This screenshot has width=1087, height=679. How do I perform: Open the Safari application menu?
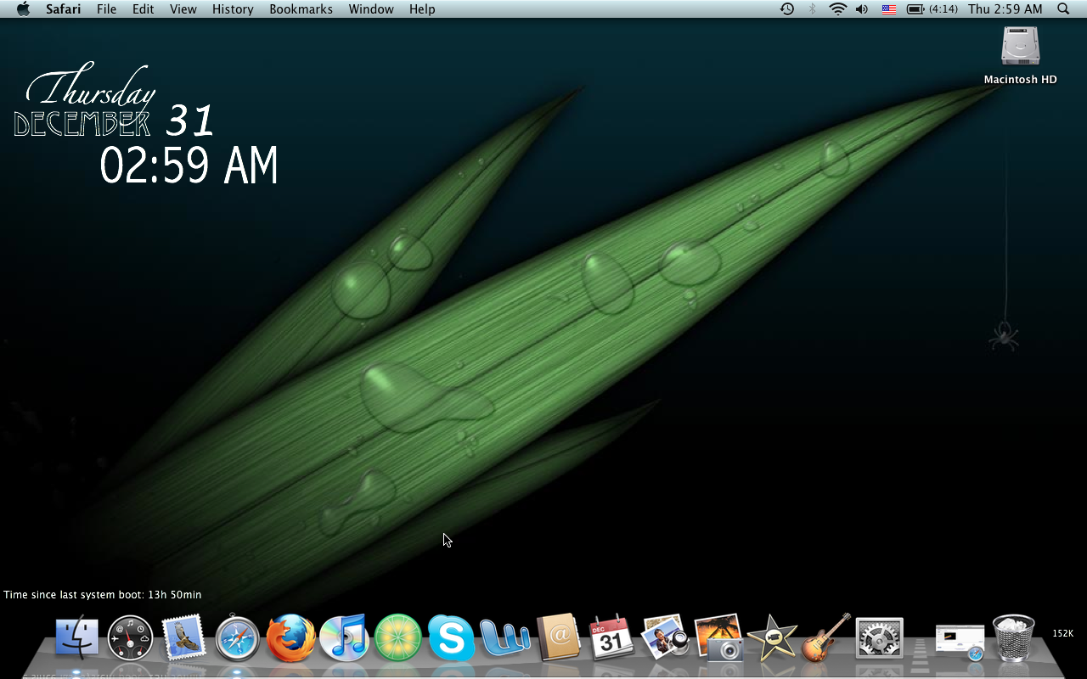[x=64, y=9]
